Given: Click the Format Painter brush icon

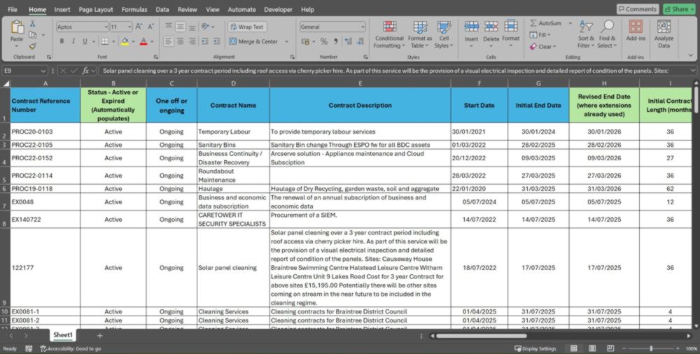Looking at the screenshot, I should (33, 46).
